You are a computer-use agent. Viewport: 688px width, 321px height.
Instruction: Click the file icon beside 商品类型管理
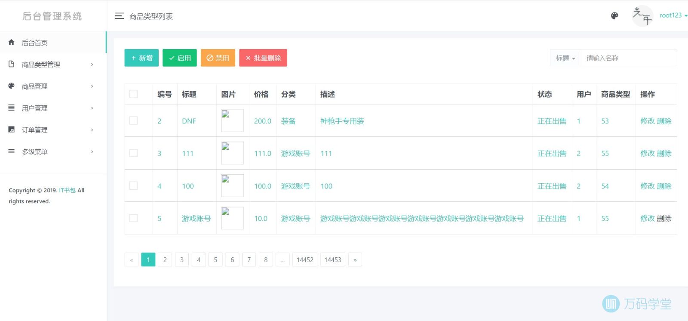click(x=12, y=64)
